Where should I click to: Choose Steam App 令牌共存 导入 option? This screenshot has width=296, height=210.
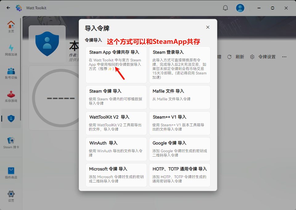pos(116,65)
